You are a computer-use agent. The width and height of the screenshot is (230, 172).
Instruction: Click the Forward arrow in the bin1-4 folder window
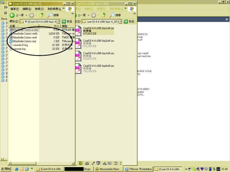point(31,15)
